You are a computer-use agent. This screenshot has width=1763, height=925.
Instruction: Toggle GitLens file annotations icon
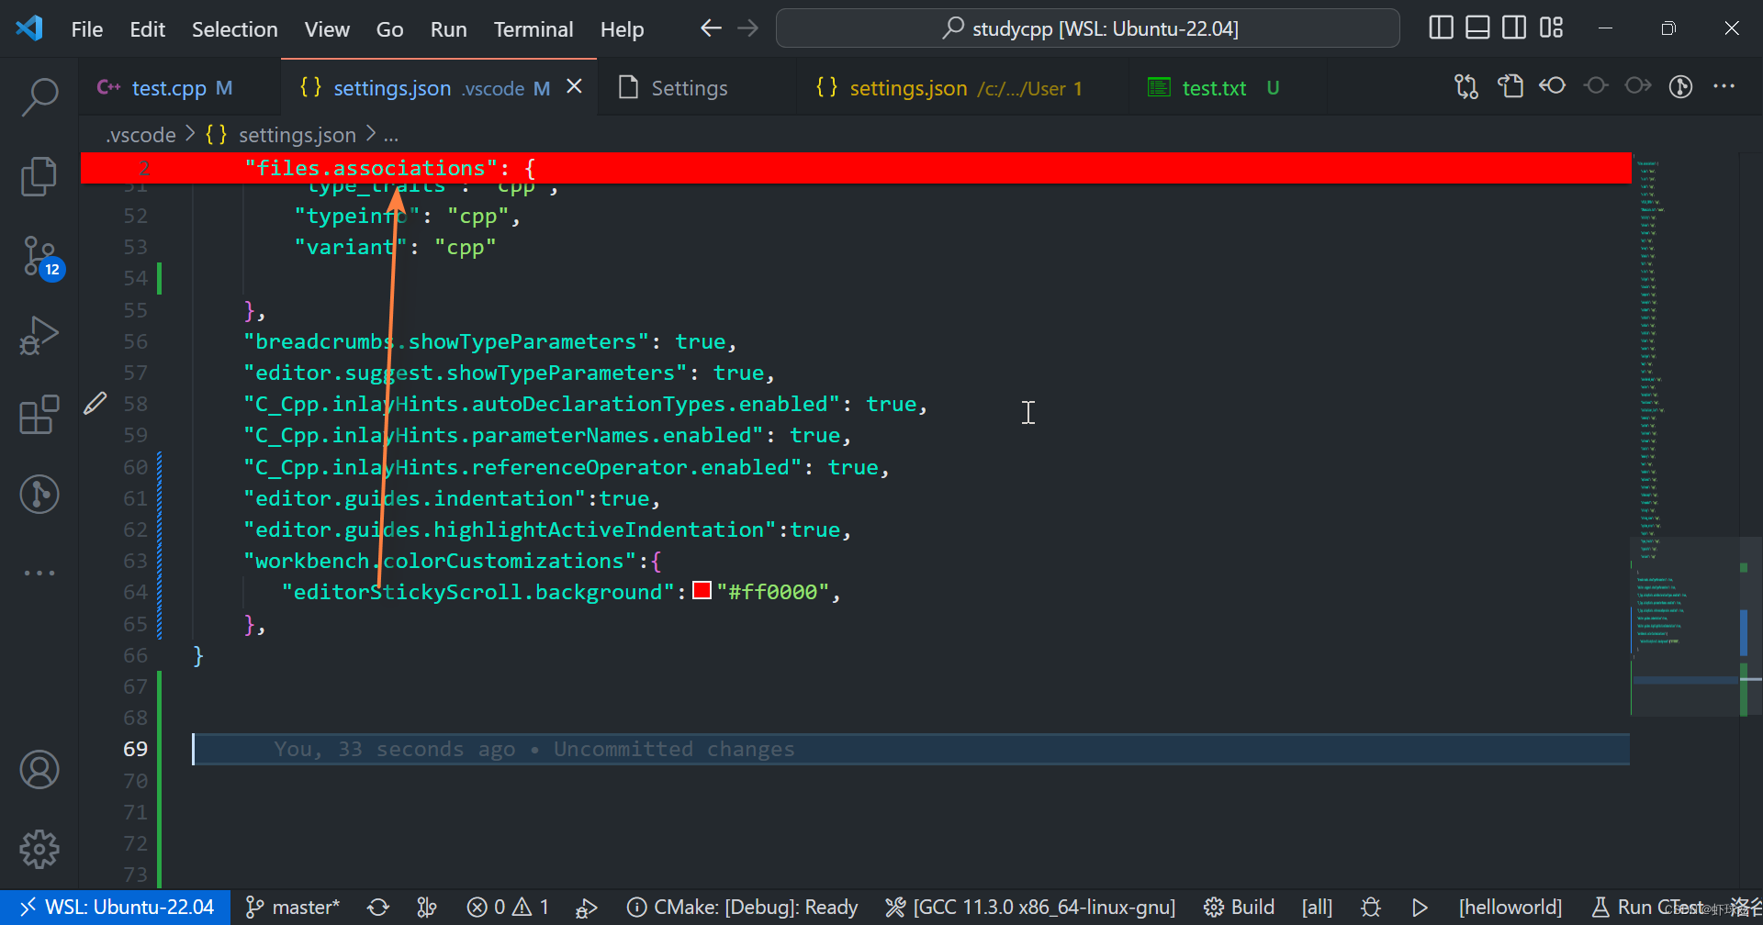tap(1681, 87)
